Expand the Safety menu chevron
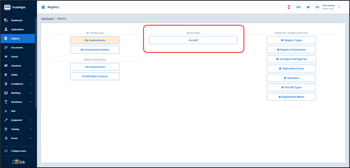Screen dimensions: 350x168 (31, 75)
